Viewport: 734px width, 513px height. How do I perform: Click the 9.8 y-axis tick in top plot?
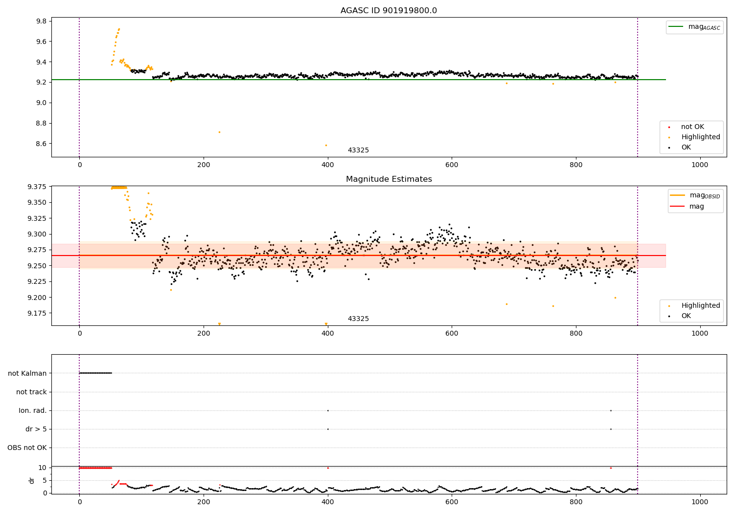41,21
